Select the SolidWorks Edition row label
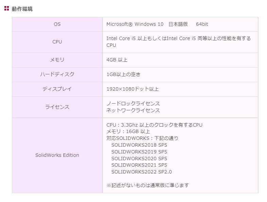The image size is (267, 202). point(57,155)
